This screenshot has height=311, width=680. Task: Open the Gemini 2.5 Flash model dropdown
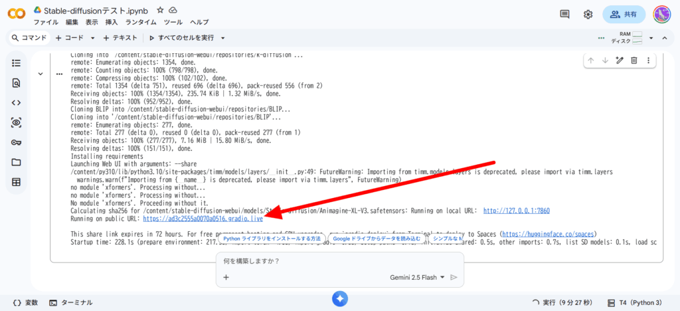(x=417, y=277)
